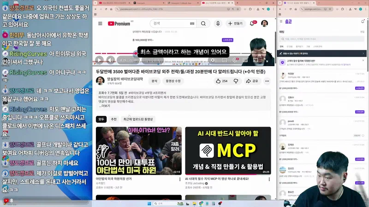This screenshot has height=207, width=369.
Task: Dislike the video with thumbs-down icon
Action: click(x=236, y=81)
